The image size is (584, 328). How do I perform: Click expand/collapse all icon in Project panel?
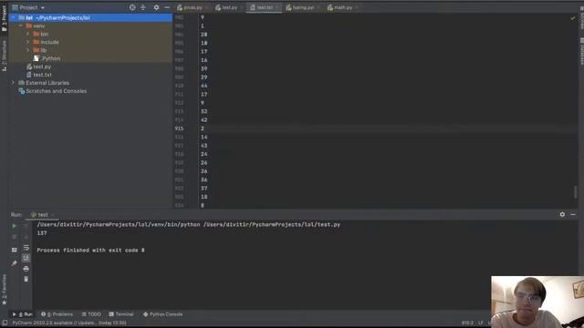[x=143, y=7]
